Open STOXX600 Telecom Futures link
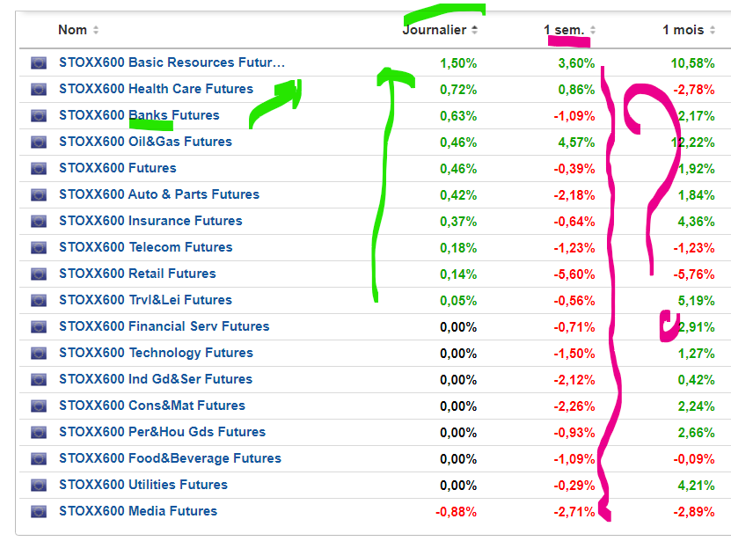731x541 pixels. 145,247
